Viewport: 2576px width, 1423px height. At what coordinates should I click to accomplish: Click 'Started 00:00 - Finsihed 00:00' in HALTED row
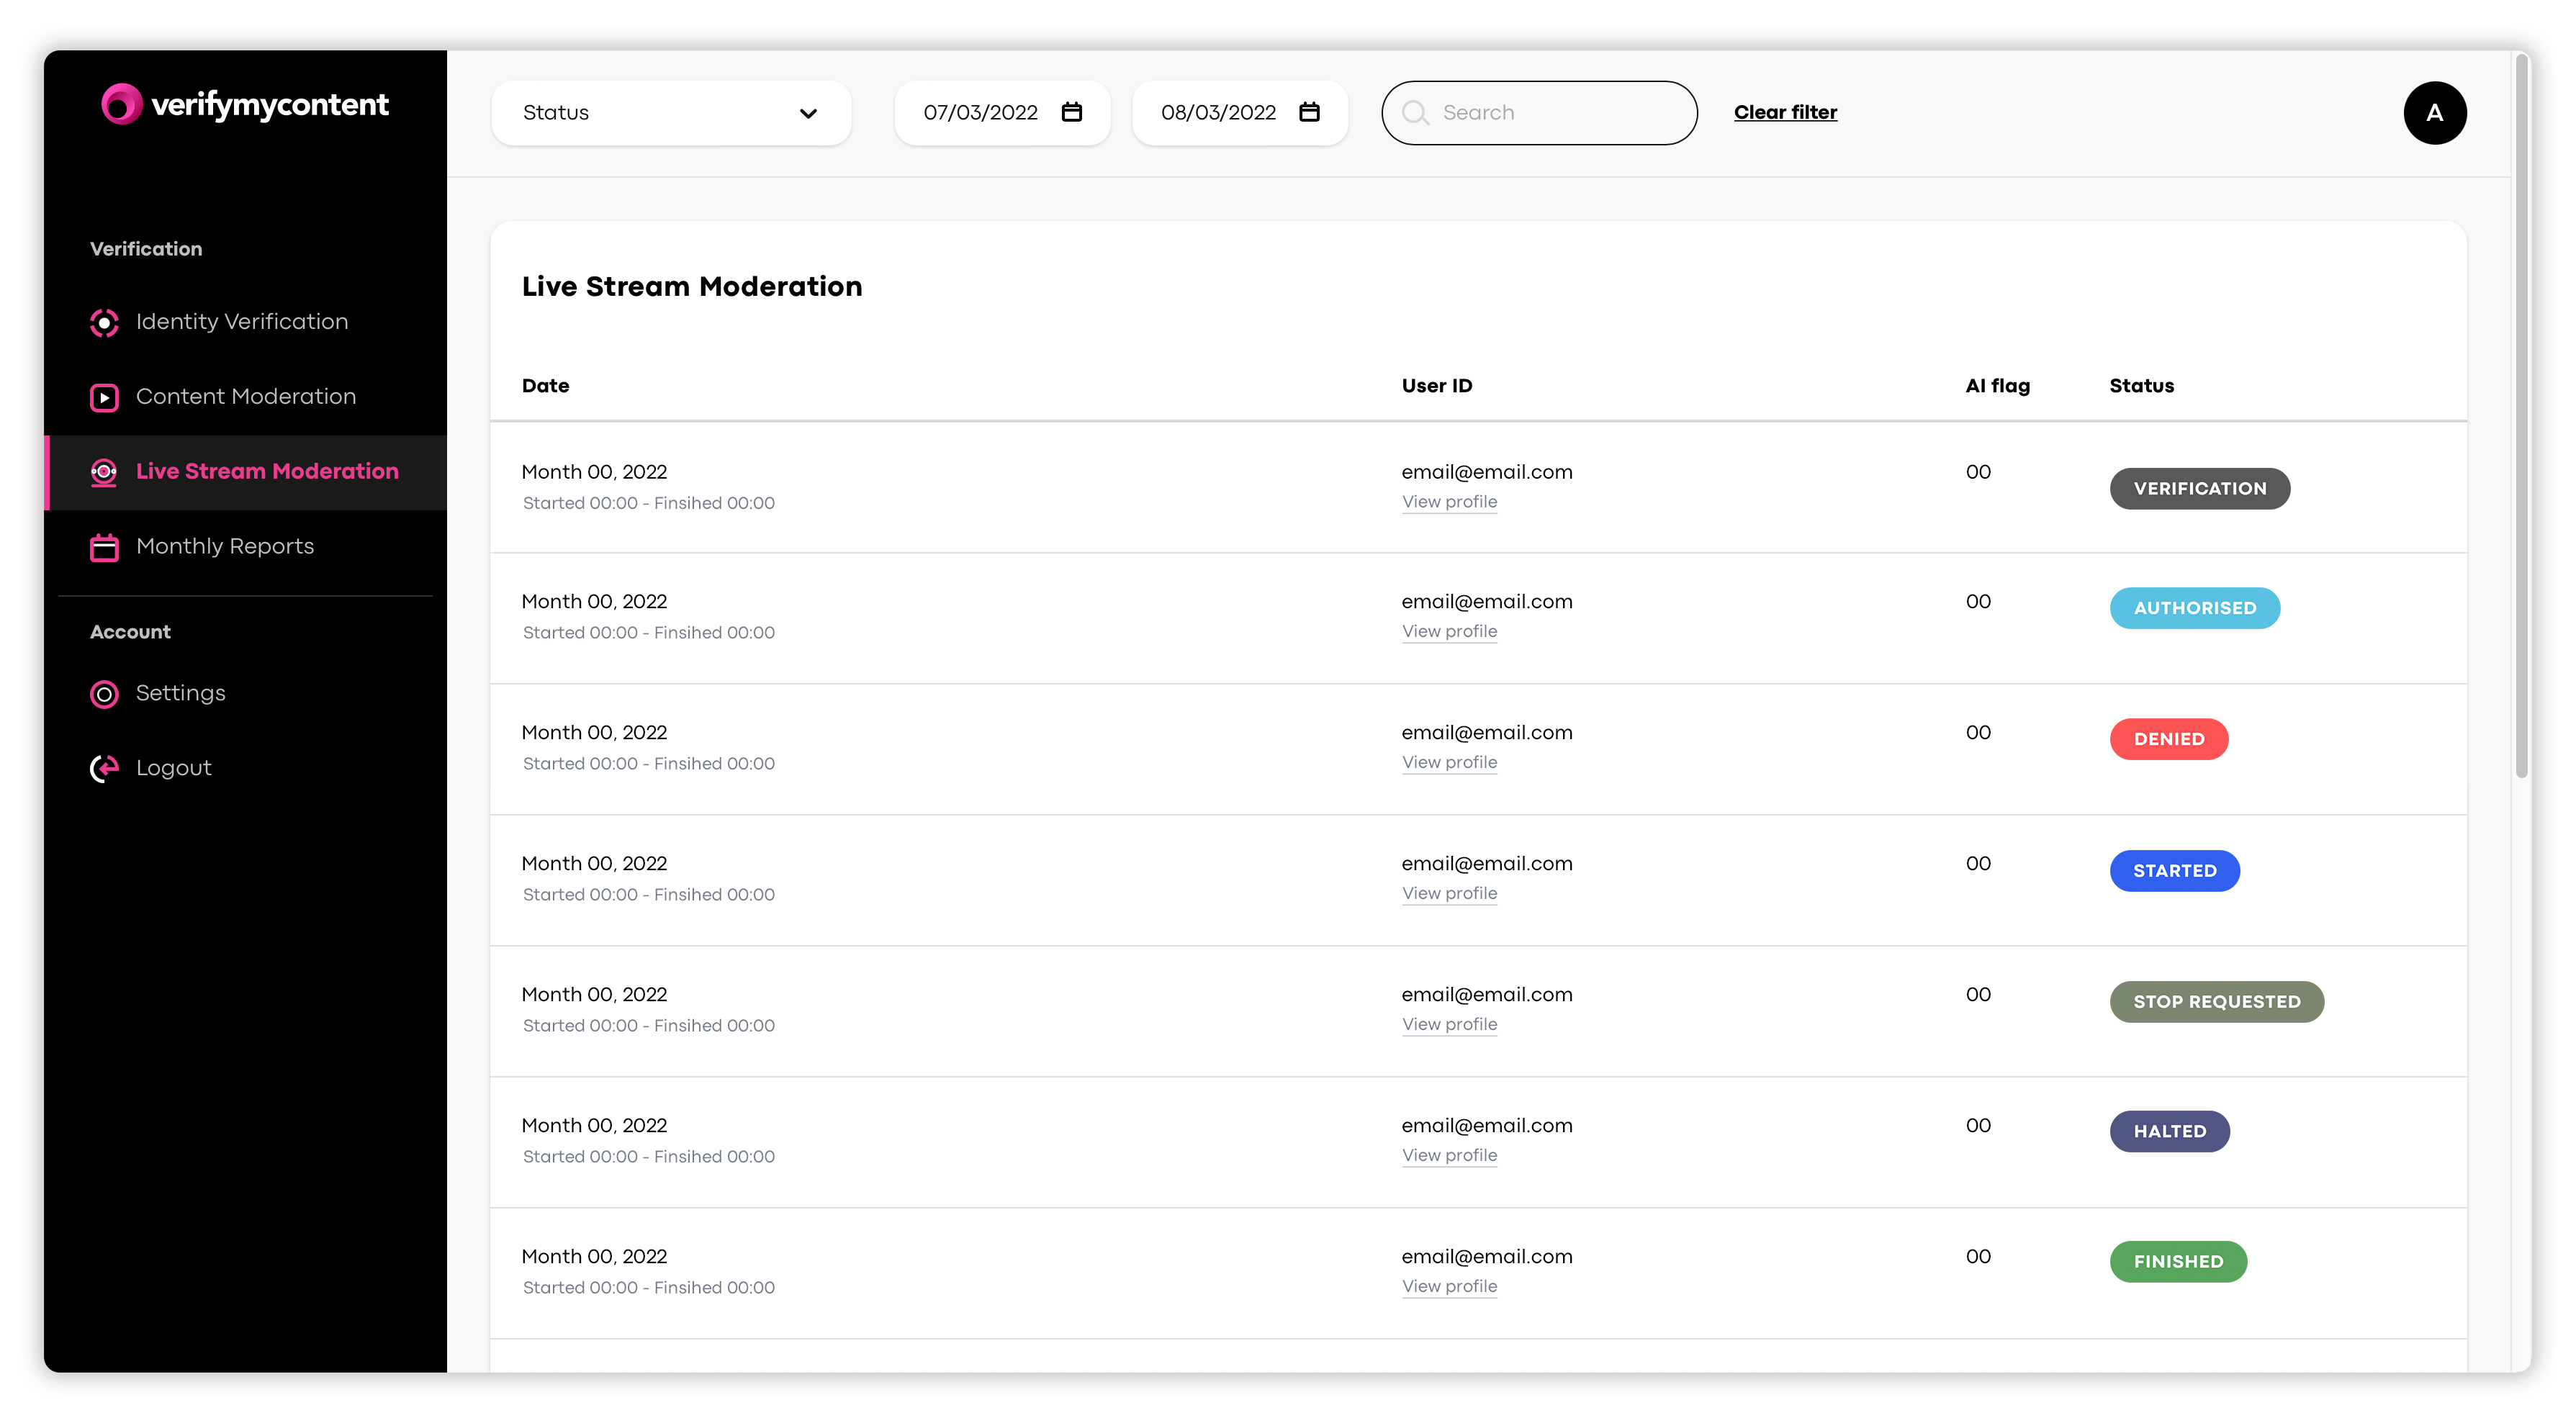648,1157
